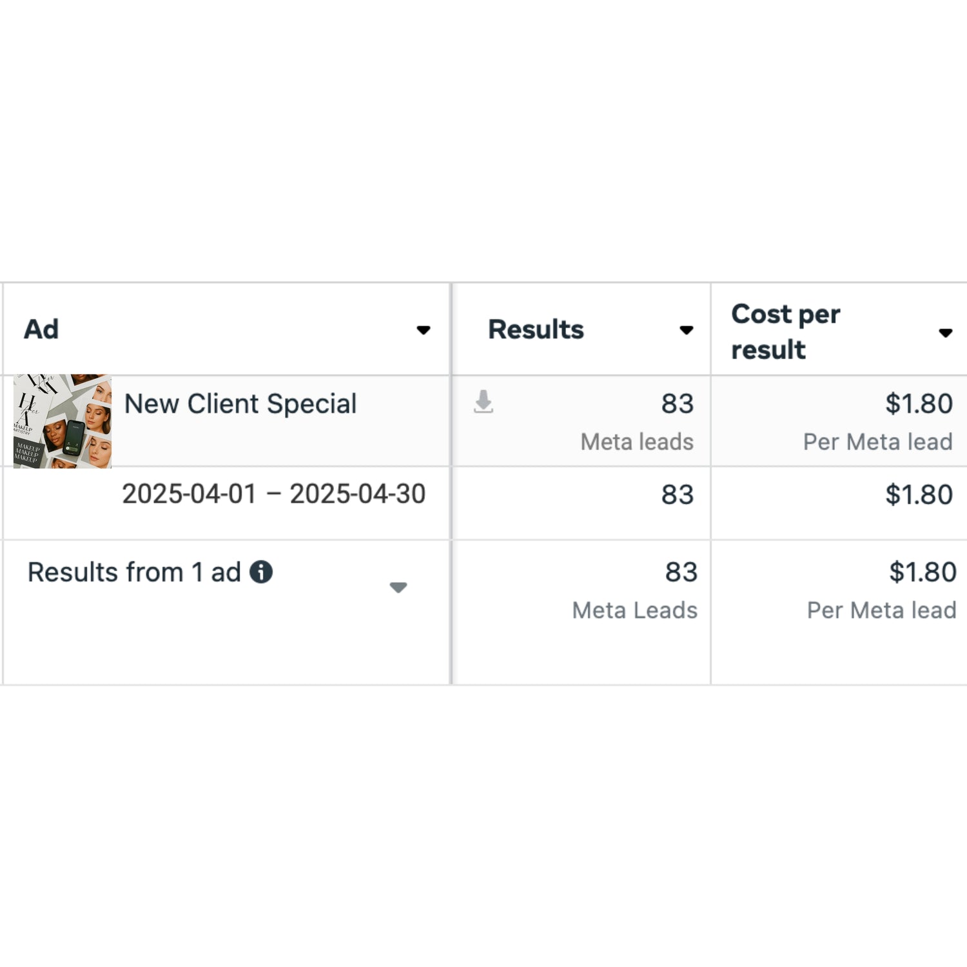
Task: Click the $1.80 Per Meta lead value in the ad row
Action: click(x=919, y=404)
